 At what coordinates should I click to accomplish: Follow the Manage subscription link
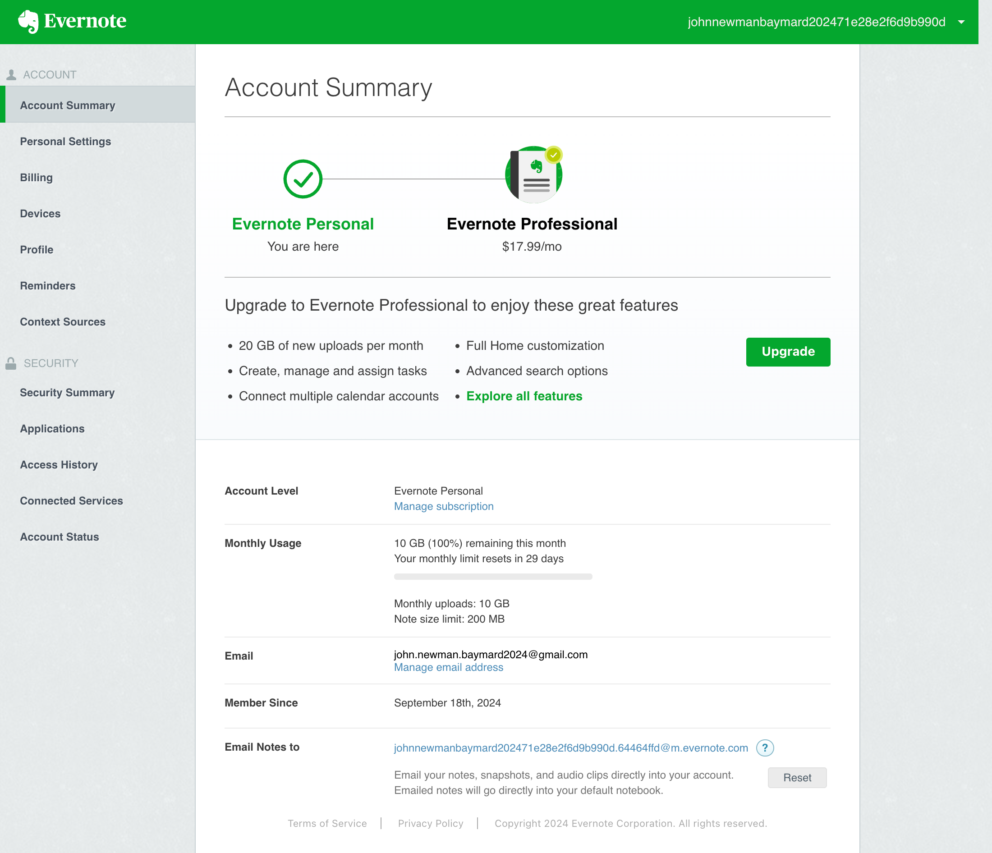click(443, 506)
